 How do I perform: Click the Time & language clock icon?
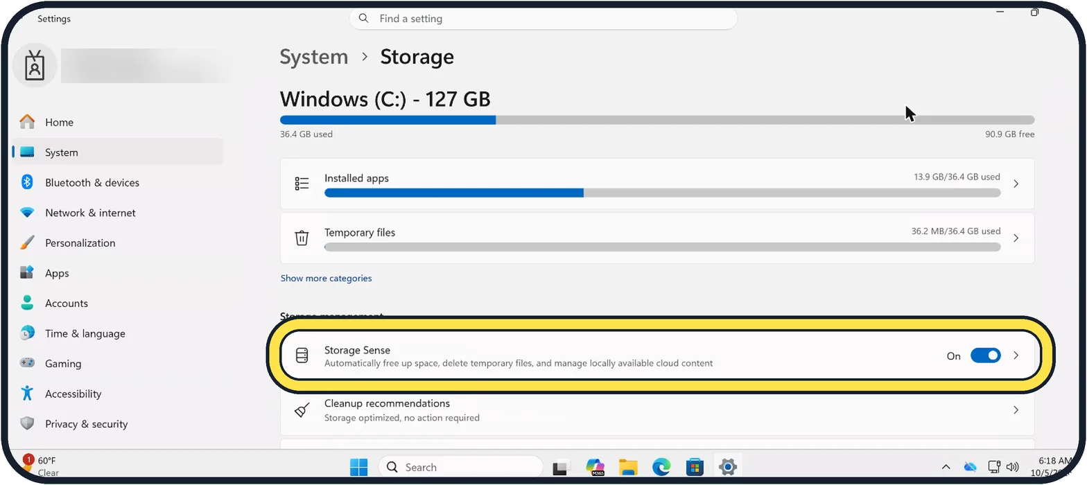tap(27, 333)
